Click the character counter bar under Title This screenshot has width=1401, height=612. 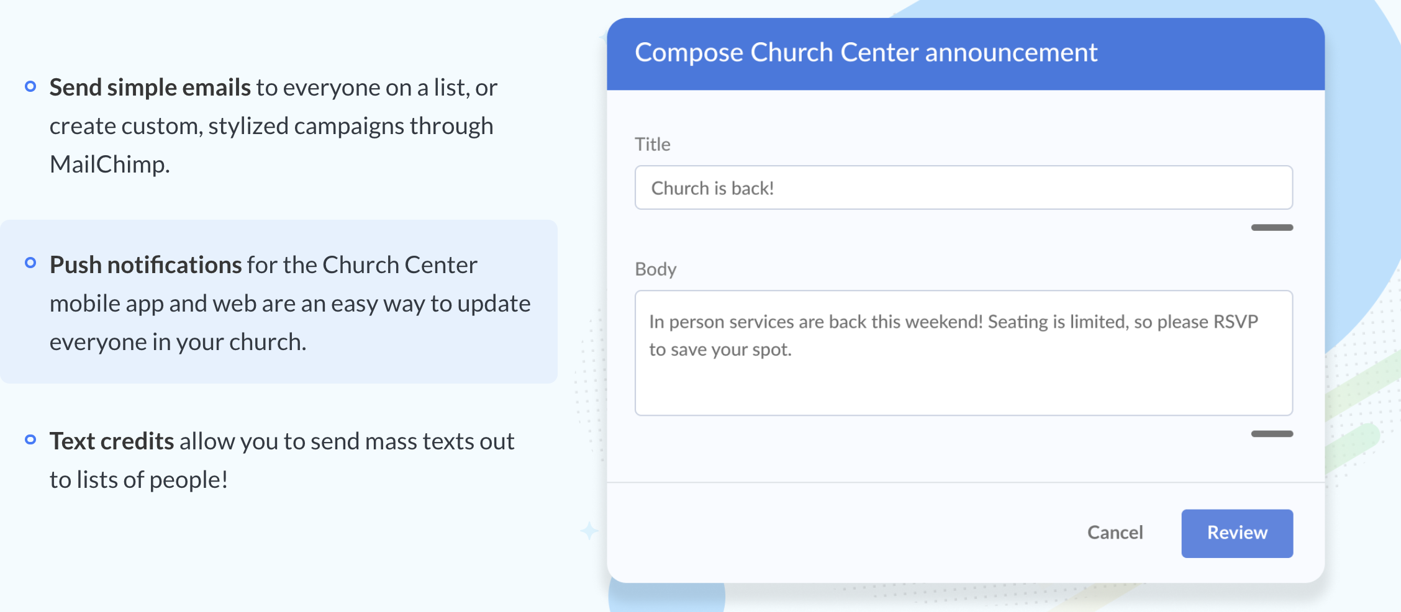(x=1272, y=228)
